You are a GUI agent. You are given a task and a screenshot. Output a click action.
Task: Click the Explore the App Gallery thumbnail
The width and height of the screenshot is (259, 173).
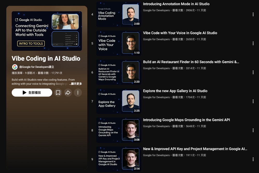pos(118,101)
